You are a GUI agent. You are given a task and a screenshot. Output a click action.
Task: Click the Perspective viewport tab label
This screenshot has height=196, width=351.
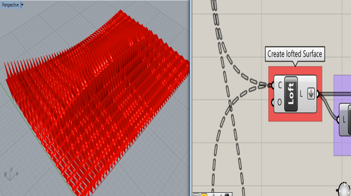tap(10, 4)
